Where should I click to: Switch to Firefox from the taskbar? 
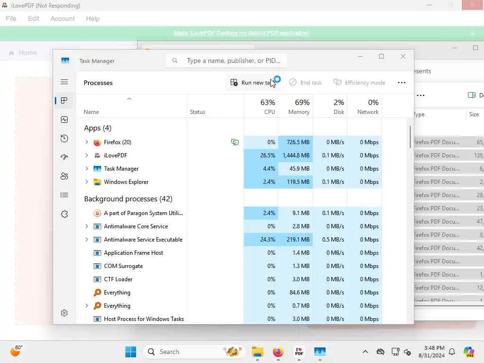tap(278, 352)
